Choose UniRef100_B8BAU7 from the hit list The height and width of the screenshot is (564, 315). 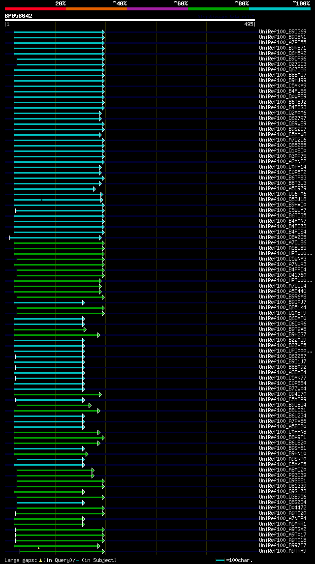click(x=283, y=75)
